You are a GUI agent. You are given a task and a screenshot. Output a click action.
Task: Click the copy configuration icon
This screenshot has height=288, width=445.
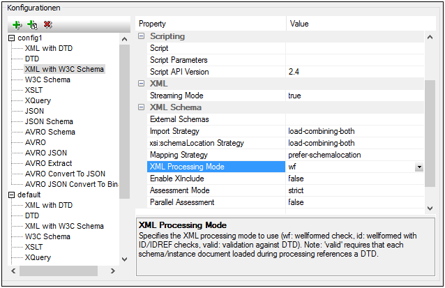pos(32,24)
